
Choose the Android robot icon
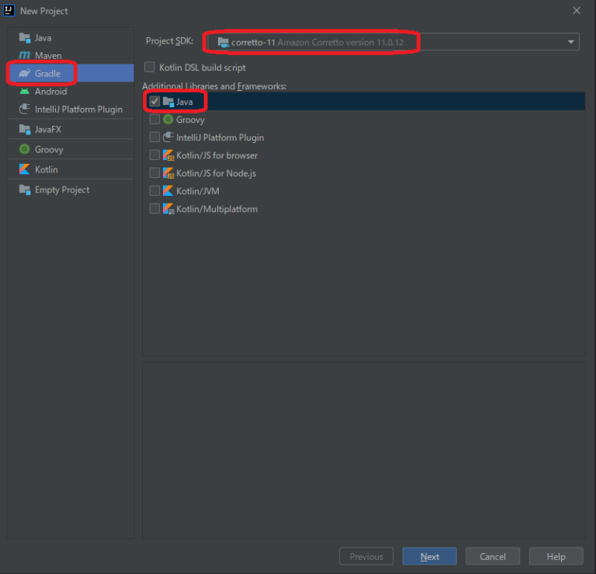(x=25, y=92)
